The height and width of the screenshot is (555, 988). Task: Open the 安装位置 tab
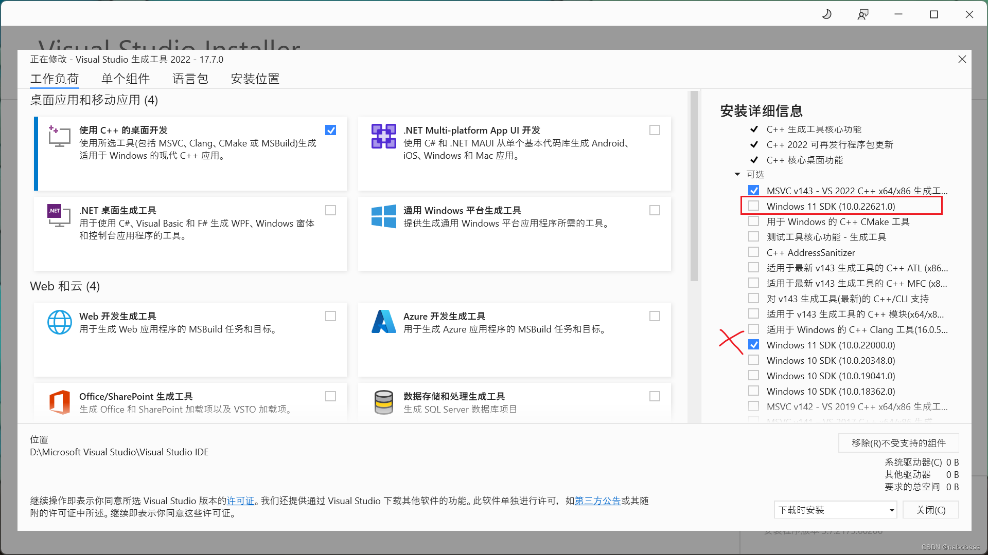tap(255, 79)
